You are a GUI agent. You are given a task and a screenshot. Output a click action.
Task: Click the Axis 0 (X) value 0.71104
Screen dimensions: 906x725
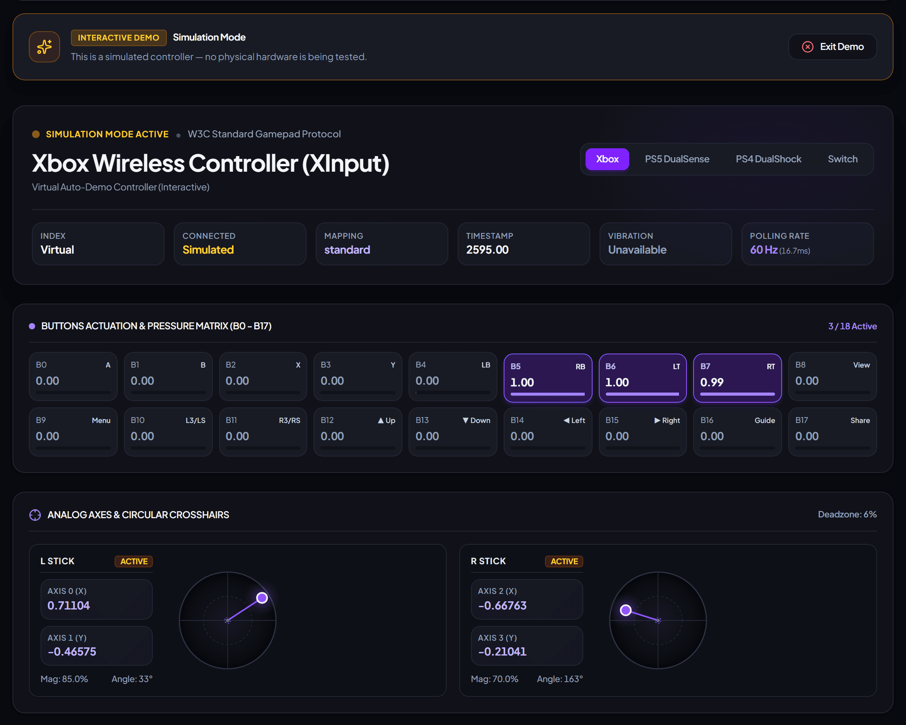tap(69, 606)
